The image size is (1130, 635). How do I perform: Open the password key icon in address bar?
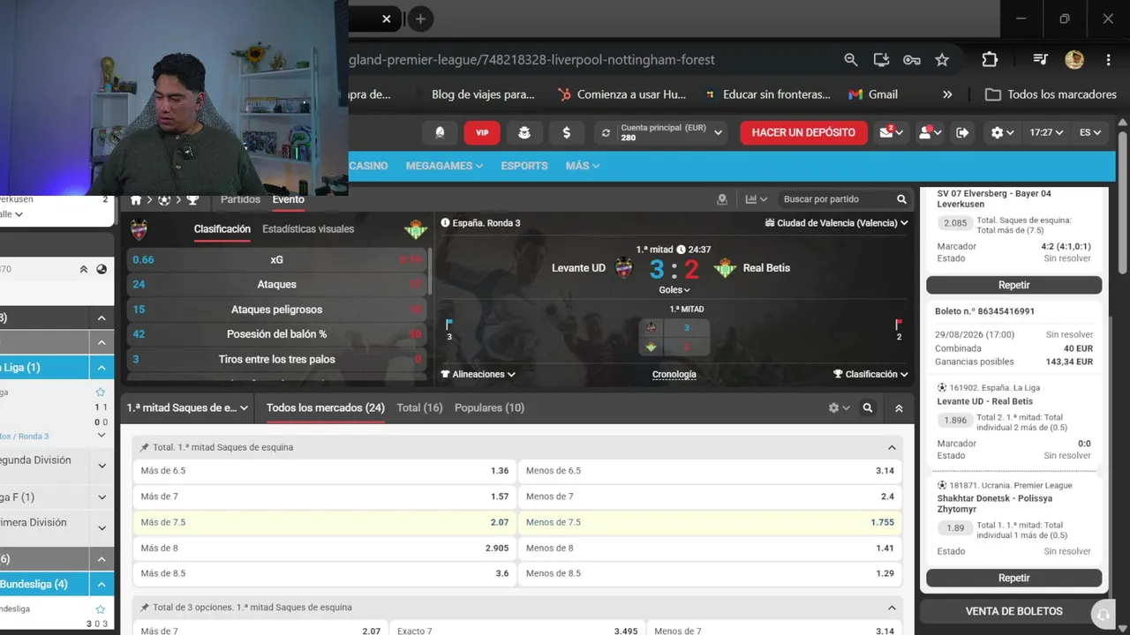[912, 60]
